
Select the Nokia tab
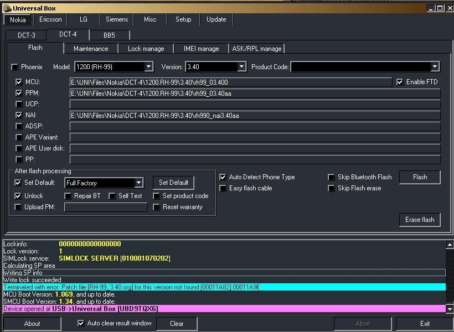[18, 20]
